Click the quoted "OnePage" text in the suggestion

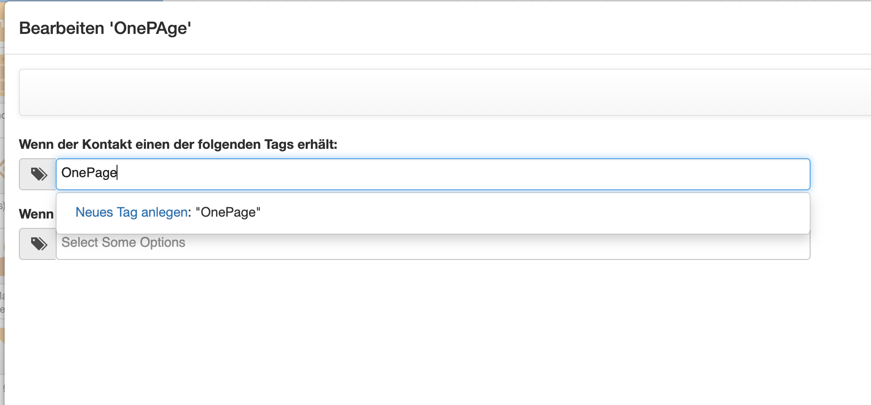click(x=228, y=212)
